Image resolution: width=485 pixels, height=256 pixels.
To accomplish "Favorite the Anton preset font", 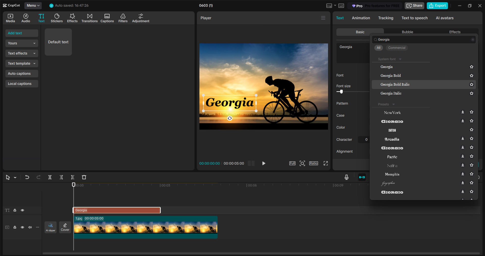I will pos(472,130).
